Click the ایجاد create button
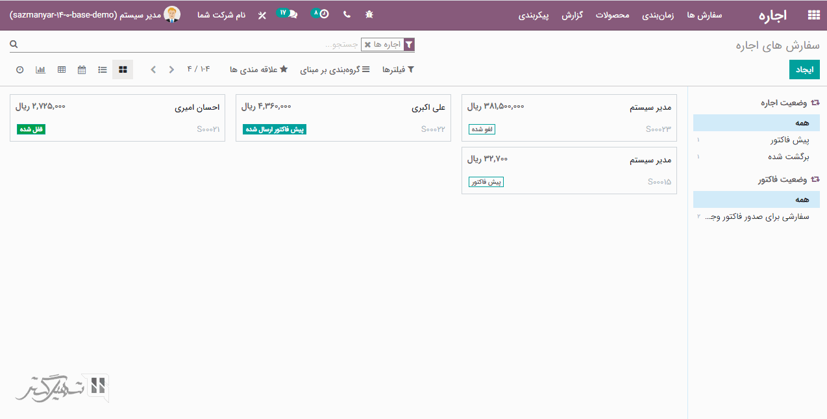Viewport: 827px width, 419px height. [804, 70]
